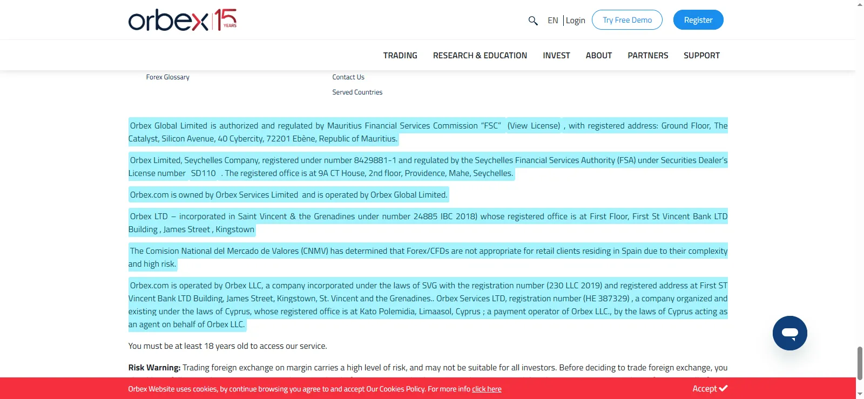Screen dimensions: 864x399
Task: Click the scrollbar up arrow
Action: click(x=860, y=4)
